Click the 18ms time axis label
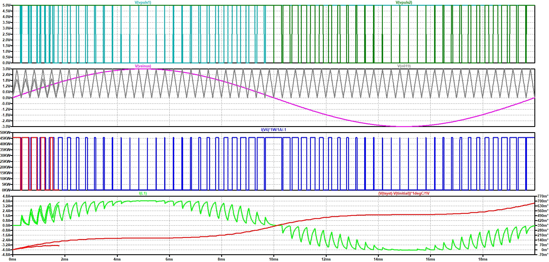The width and height of the screenshot is (549, 262). pyautogui.click(x=483, y=259)
